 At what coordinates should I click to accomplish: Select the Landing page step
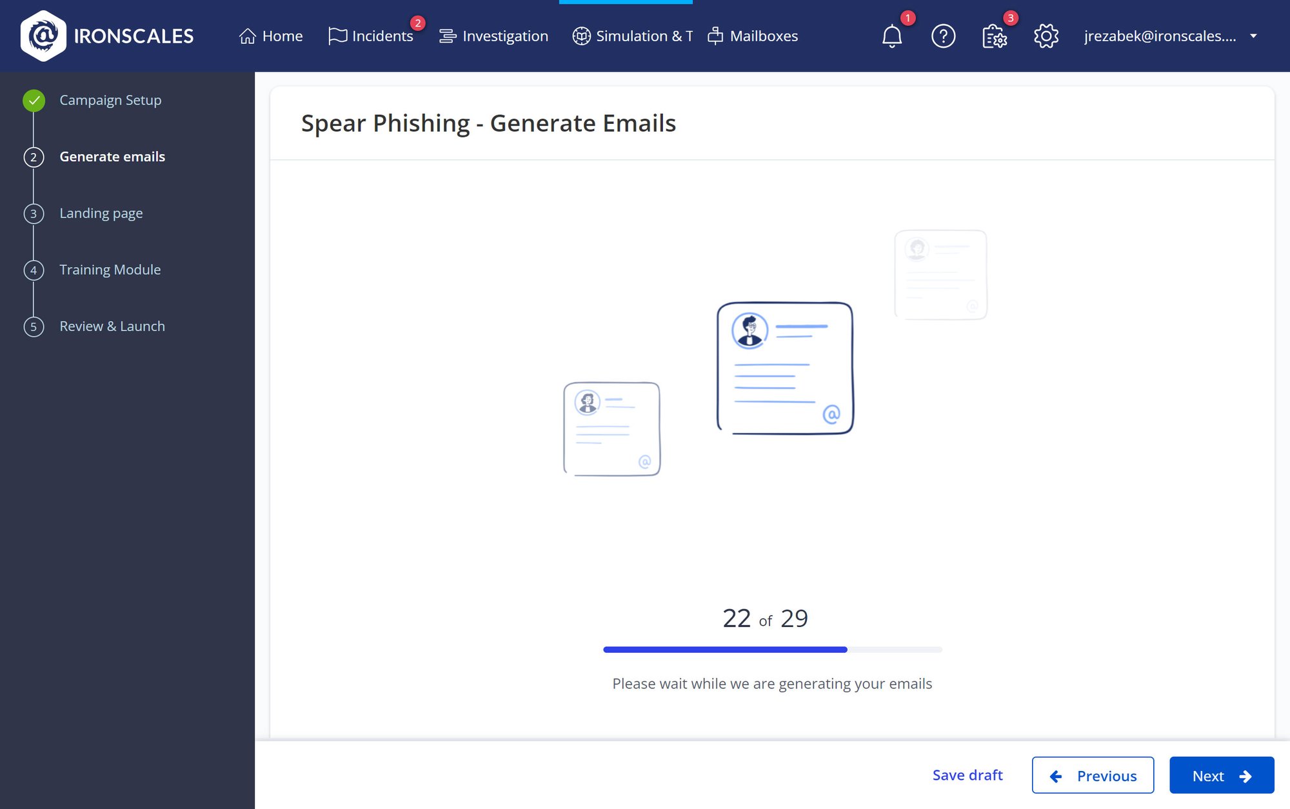101,212
